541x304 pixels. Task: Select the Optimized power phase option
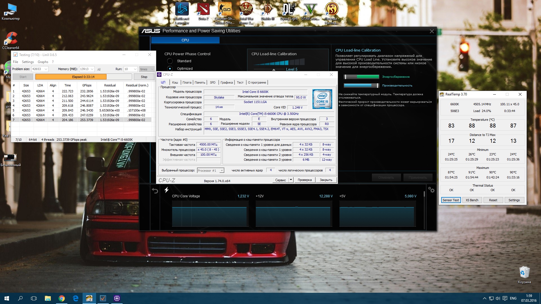170,69
